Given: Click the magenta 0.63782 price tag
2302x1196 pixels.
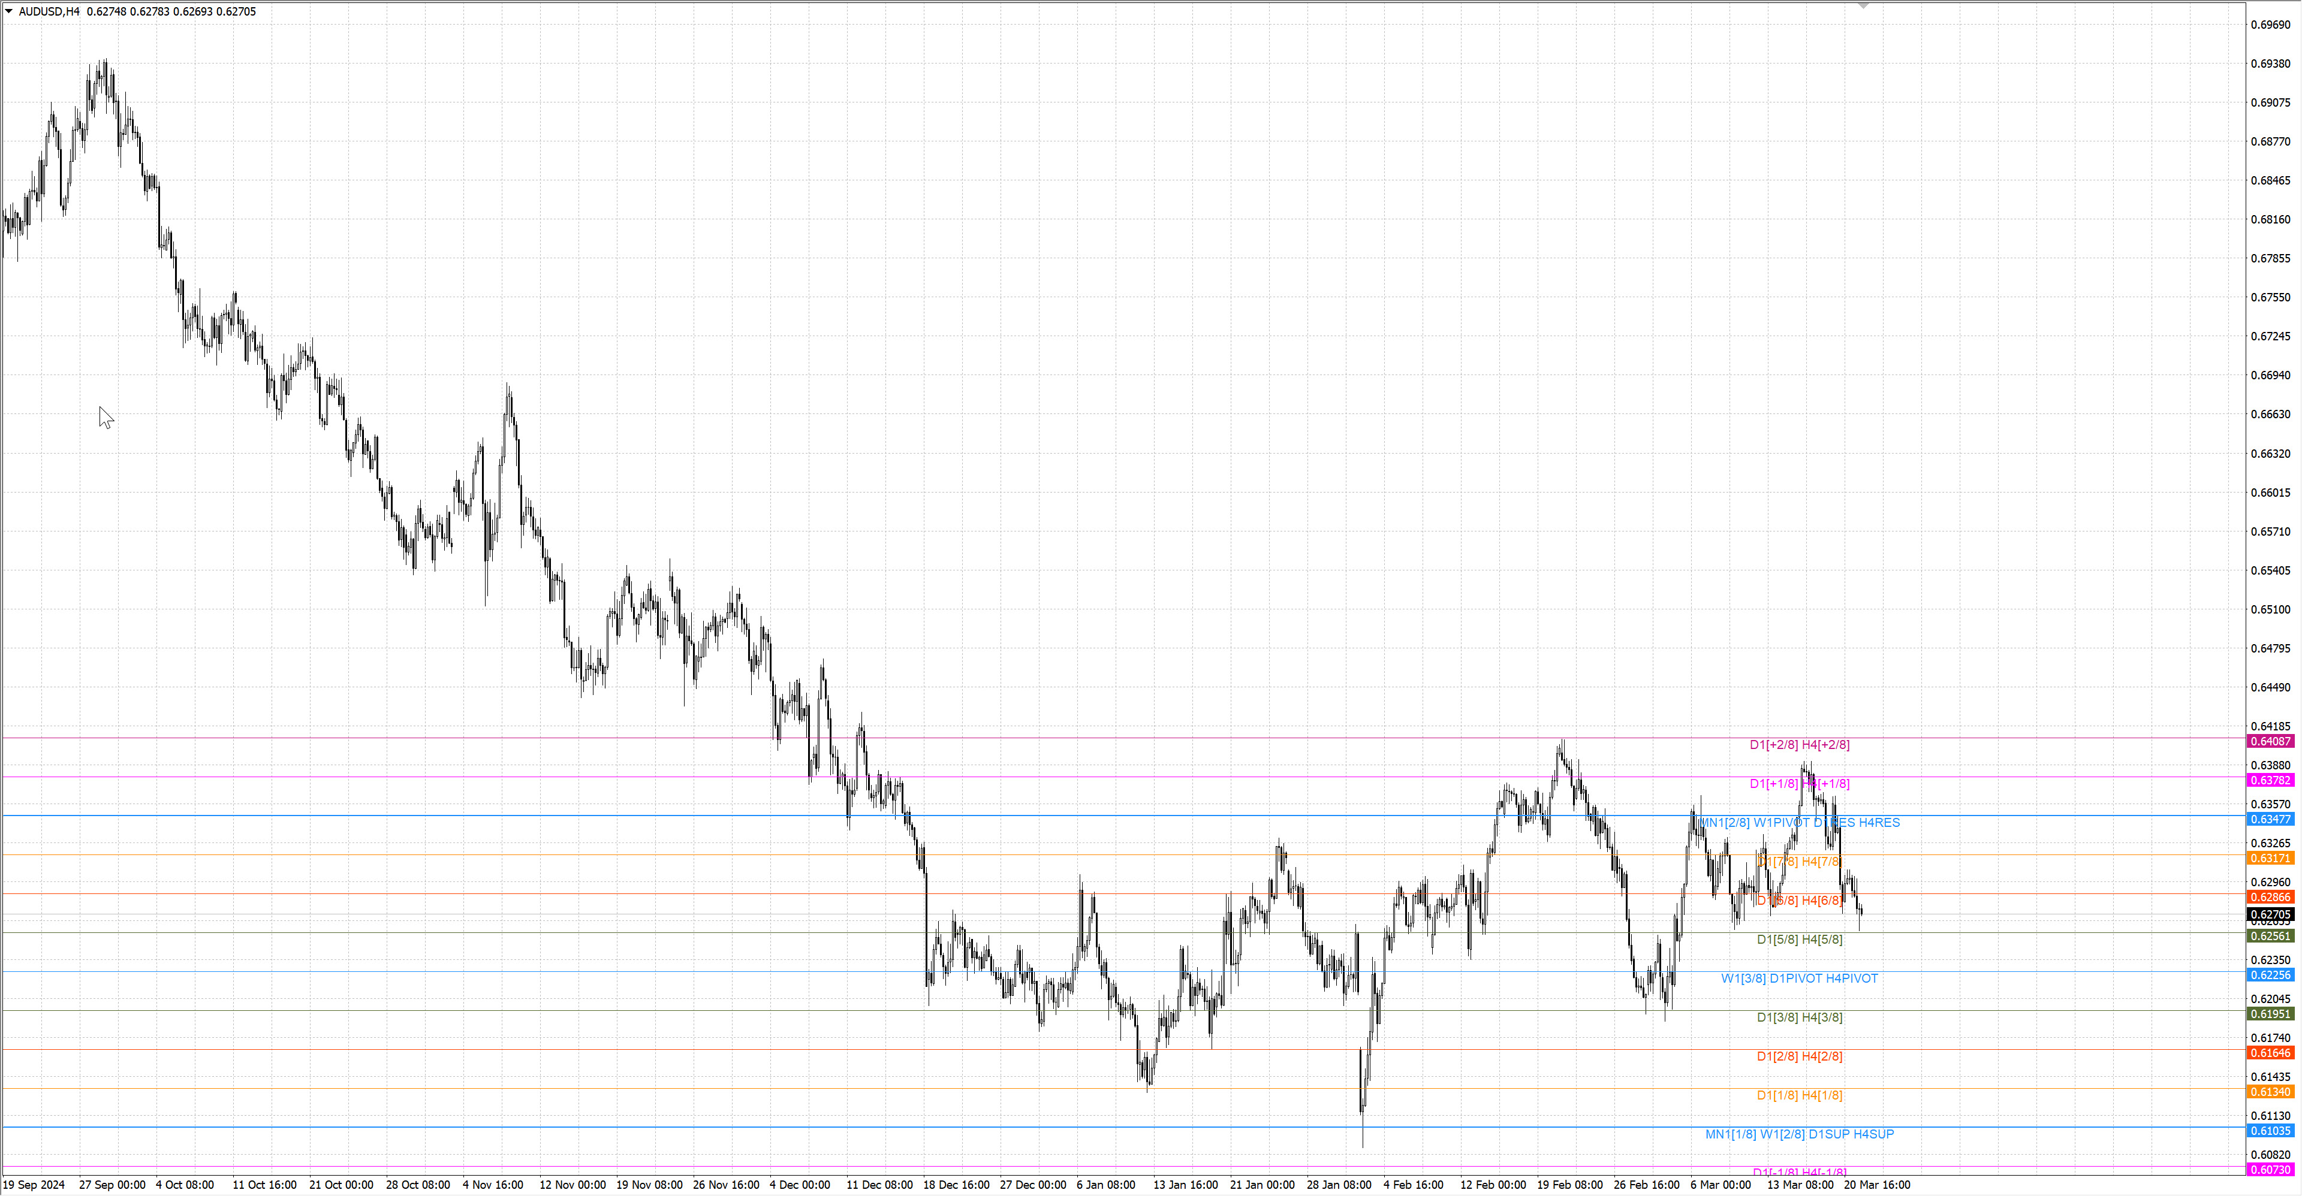Looking at the screenshot, I should point(2270,781).
